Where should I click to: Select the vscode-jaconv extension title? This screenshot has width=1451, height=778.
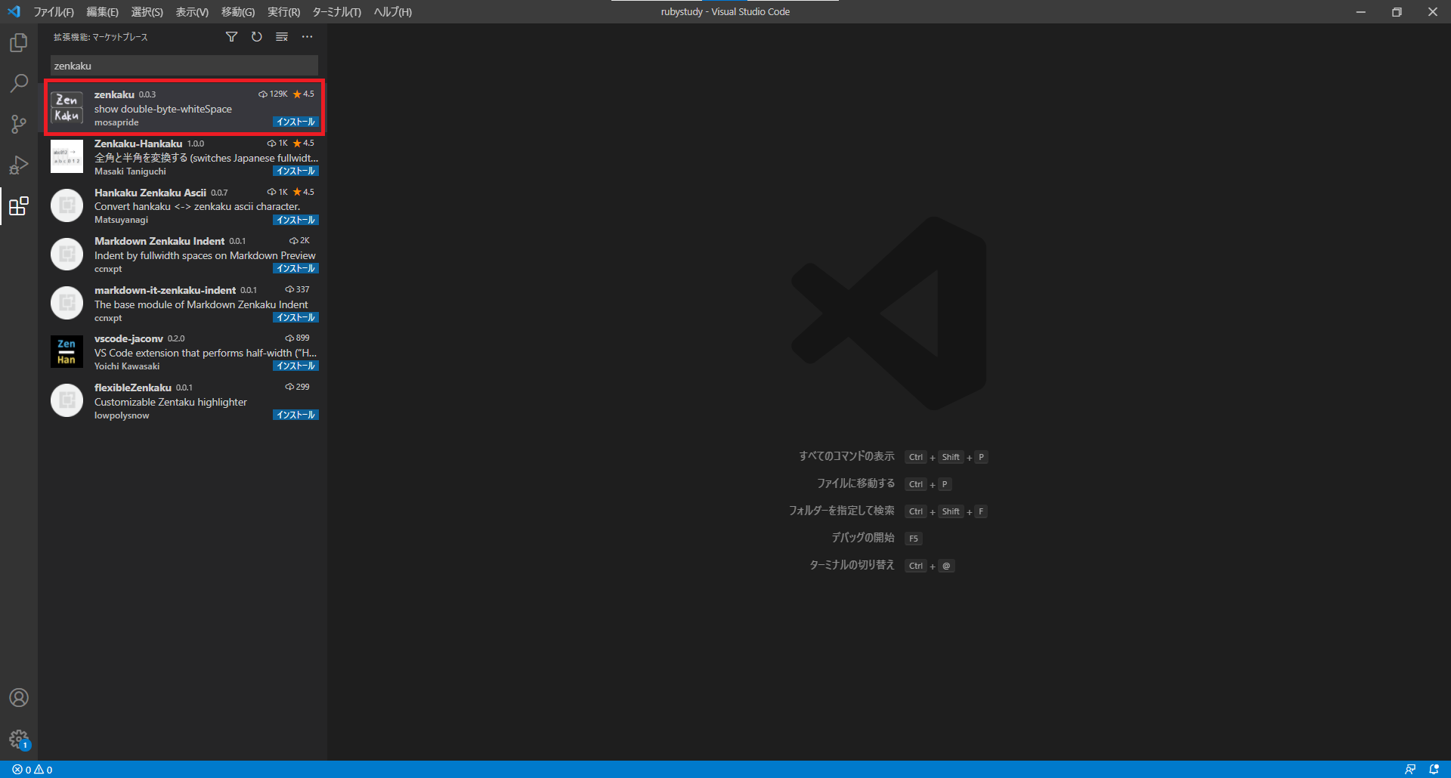[128, 338]
